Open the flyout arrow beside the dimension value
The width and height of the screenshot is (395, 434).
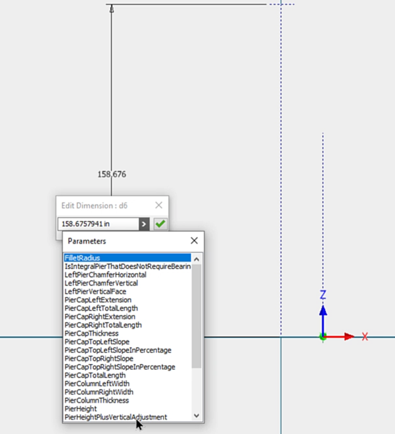tap(144, 224)
